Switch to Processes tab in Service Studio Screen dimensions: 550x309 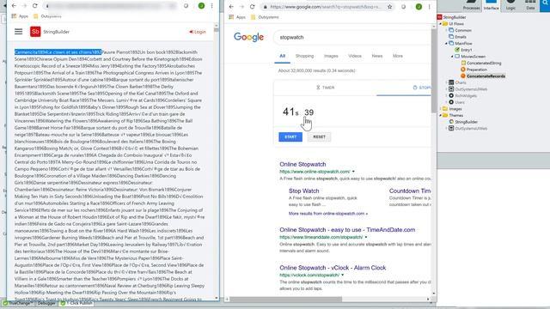tap(471, 5)
